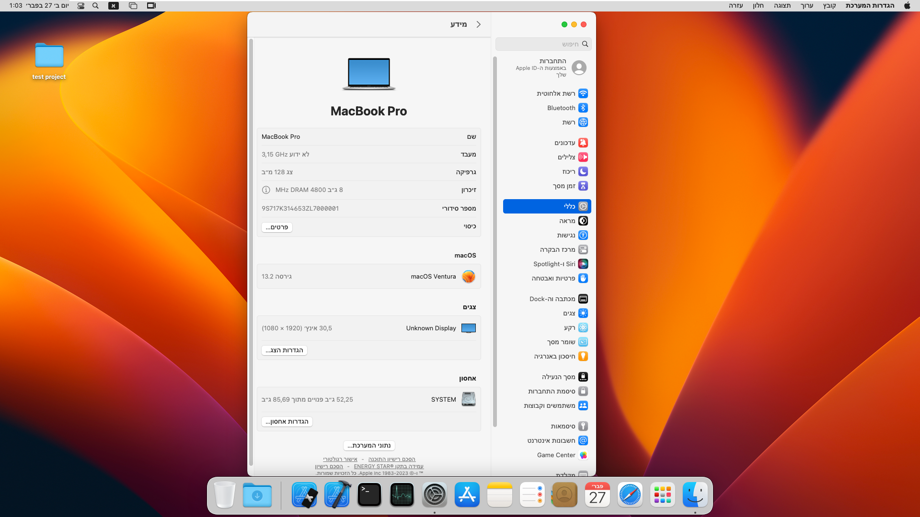Image resolution: width=920 pixels, height=517 pixels.
Task: Open Help (עזרה) menu
Action: point(736,6)
